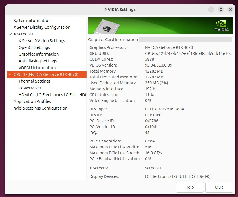Minimize the NVIDIA Settings window
Screen dimensions: 238x197
(211, 10)
